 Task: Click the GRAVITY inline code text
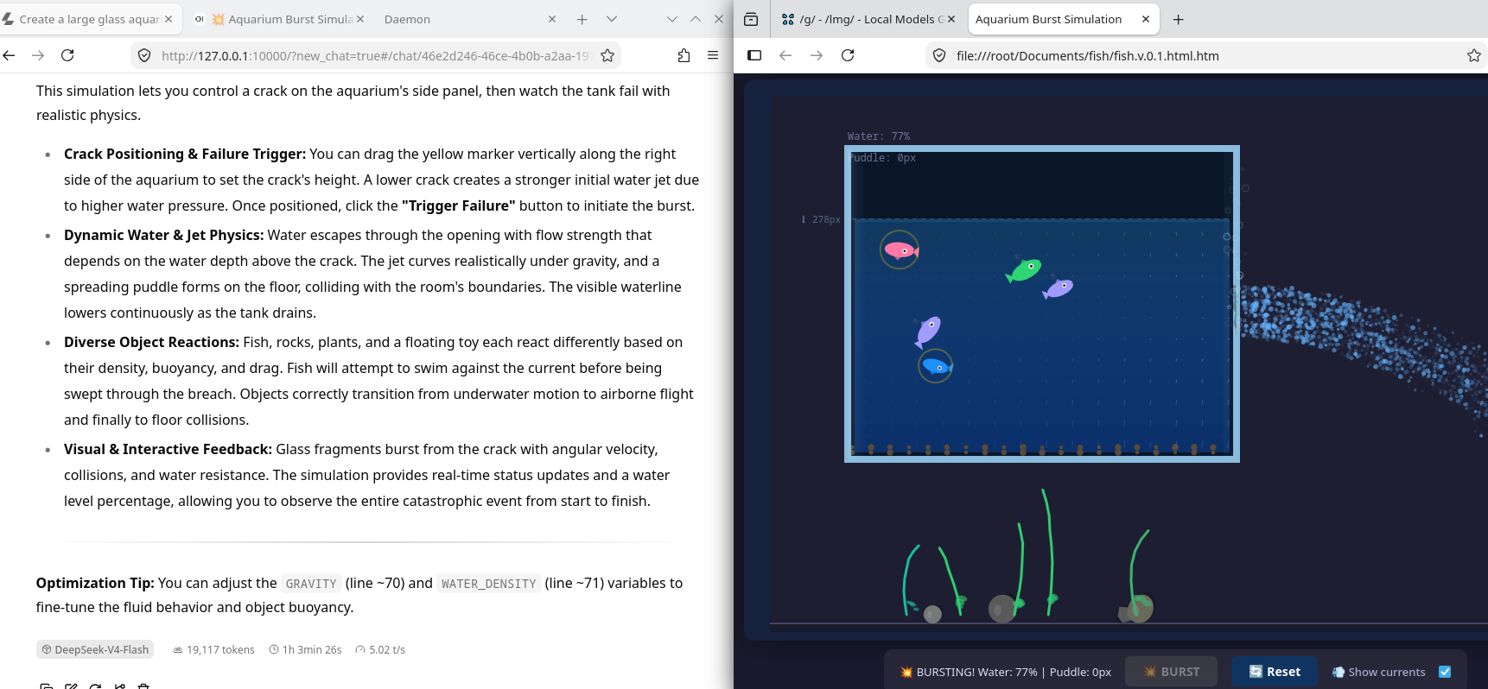tap(311, 584)
